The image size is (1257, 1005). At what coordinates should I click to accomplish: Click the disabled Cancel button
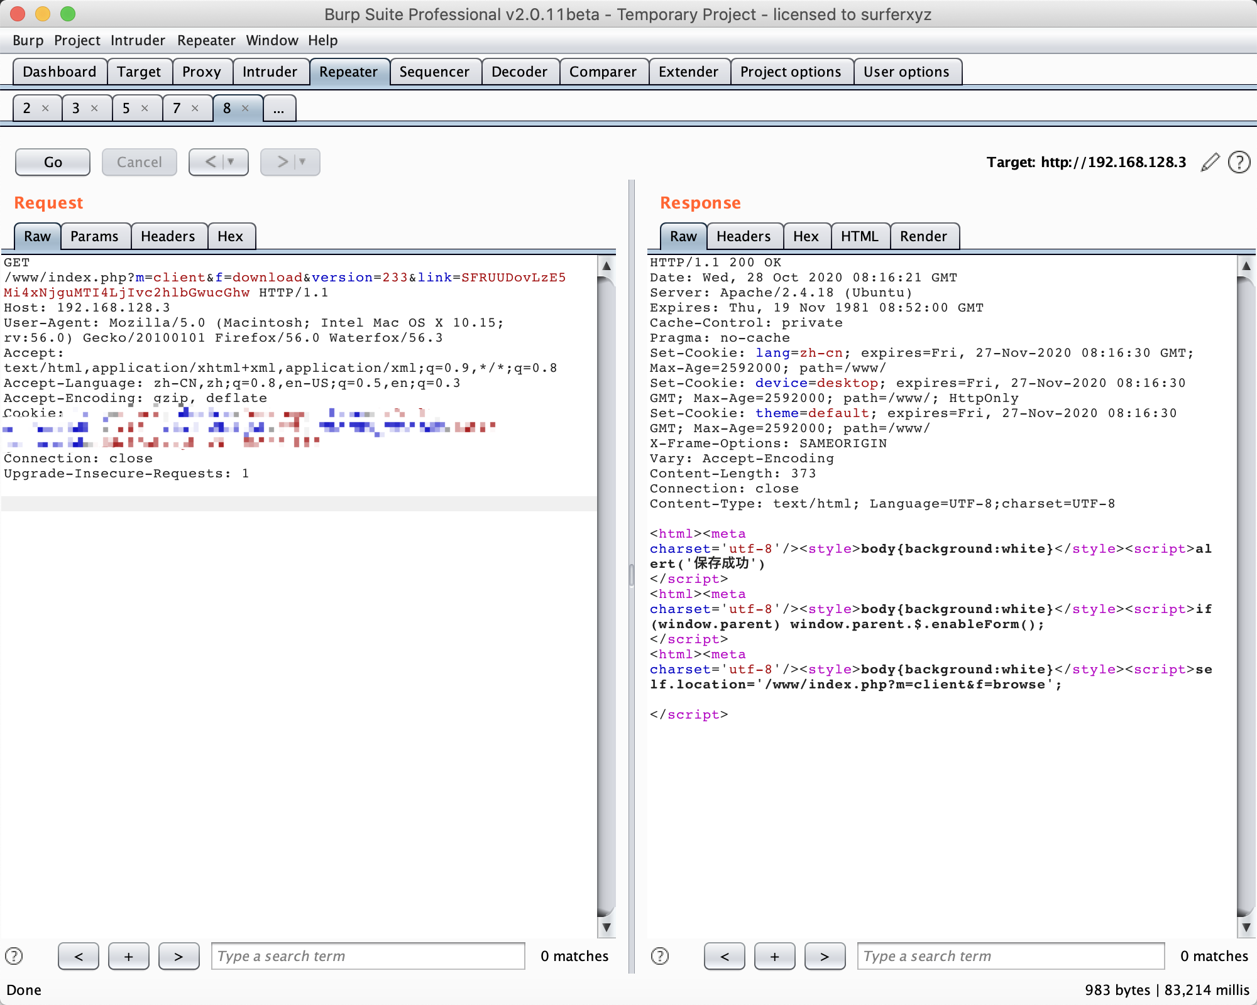(139, 162)
